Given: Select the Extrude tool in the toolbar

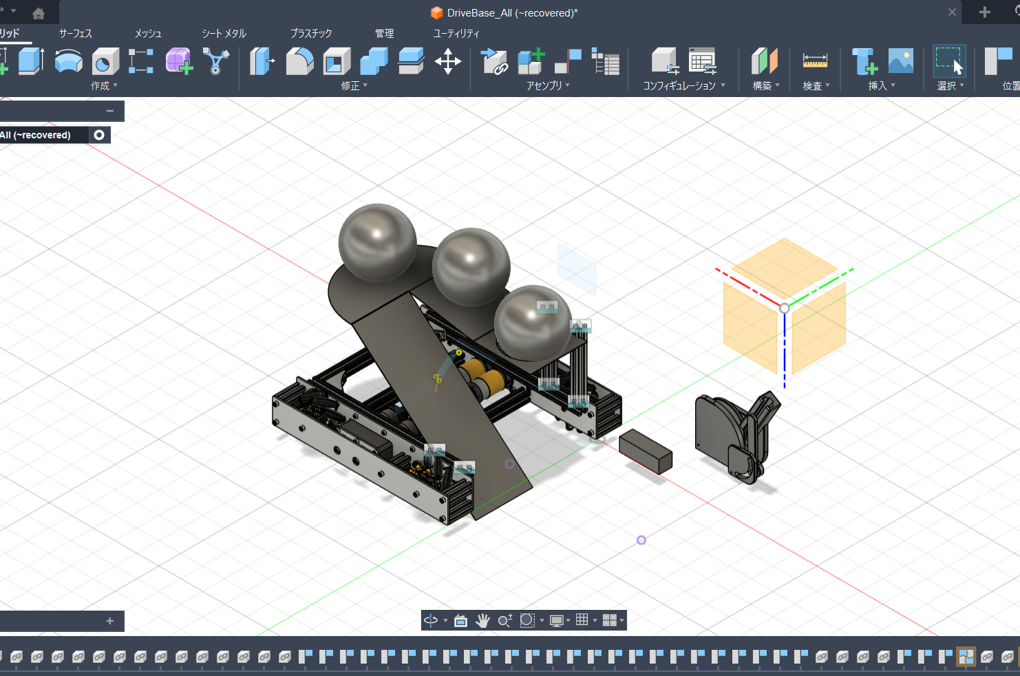Looking at the screenshot, I should pos(30,61).
